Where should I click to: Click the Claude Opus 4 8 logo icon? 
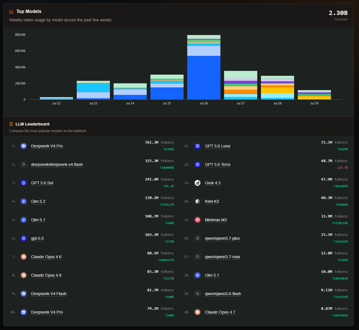tap(24, 275)
